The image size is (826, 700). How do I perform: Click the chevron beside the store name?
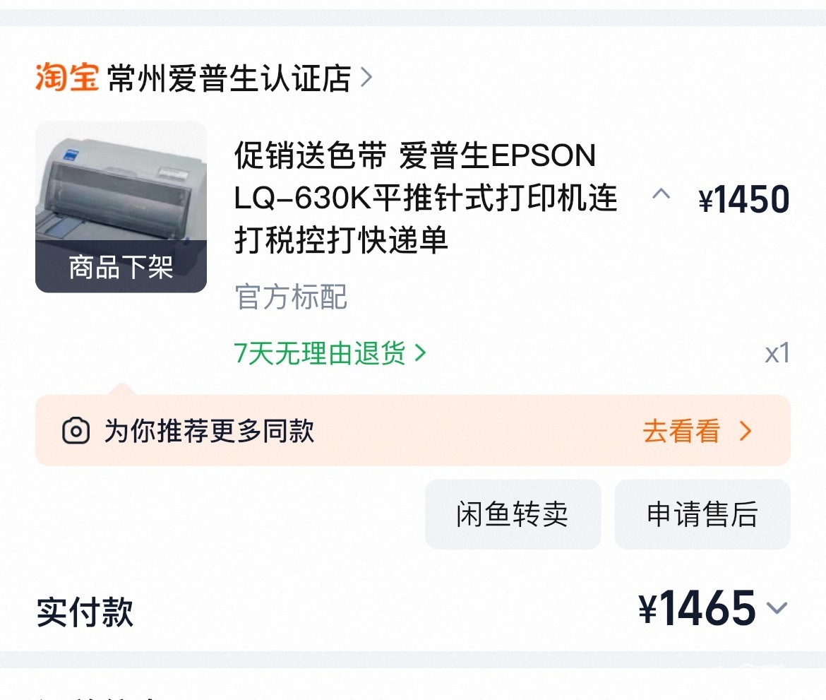366,77
